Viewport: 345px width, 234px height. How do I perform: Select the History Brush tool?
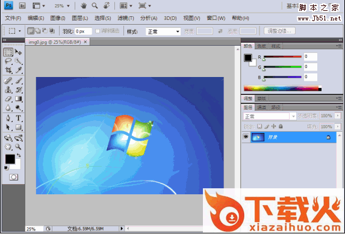coord(18,90)
